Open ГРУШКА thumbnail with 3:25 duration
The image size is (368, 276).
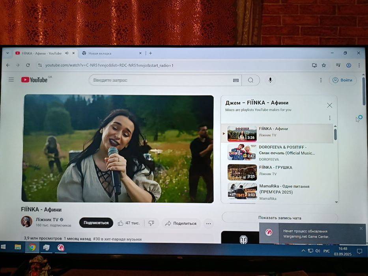242,172
